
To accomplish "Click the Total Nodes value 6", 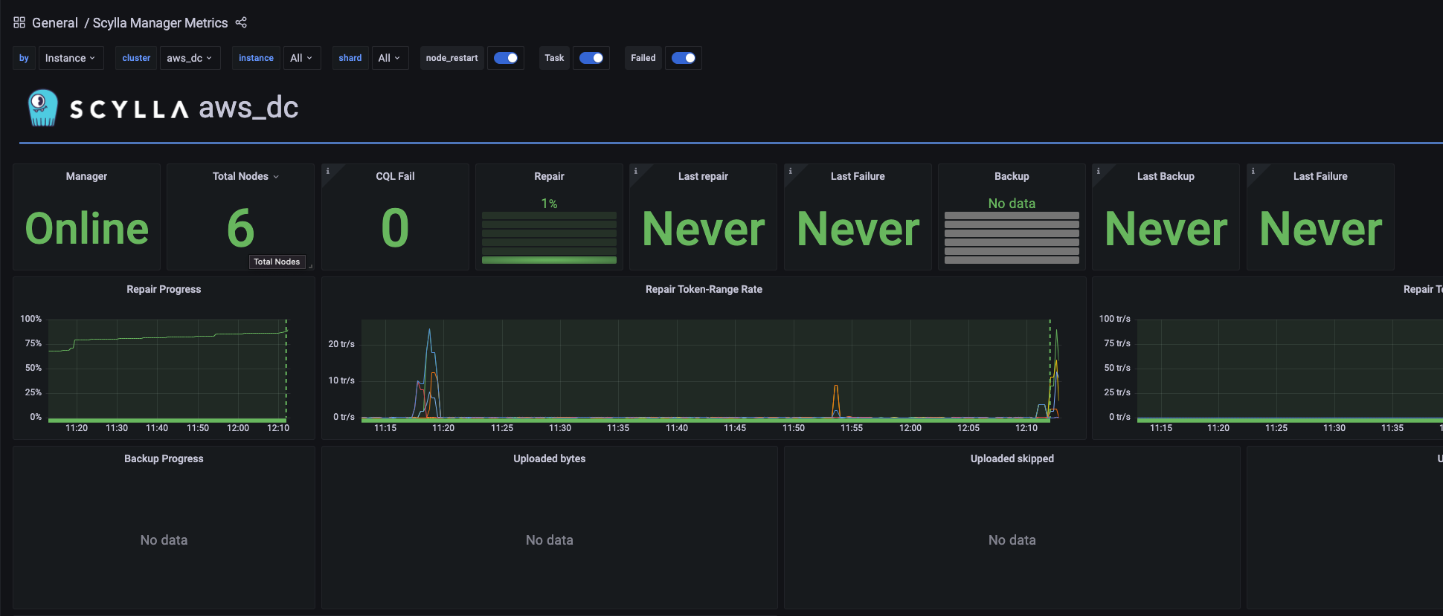I will (x=240, y=228).
